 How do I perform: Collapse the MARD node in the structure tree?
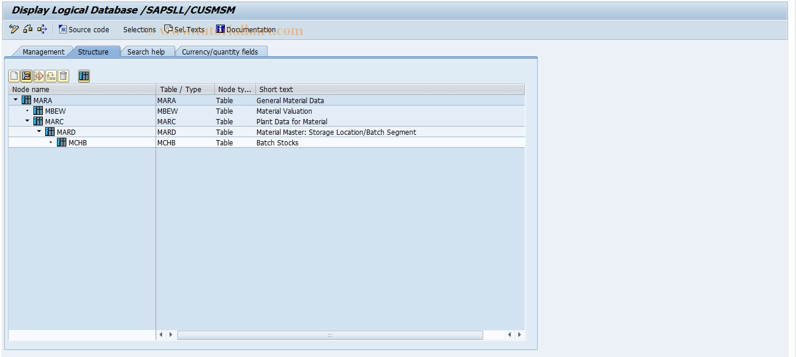[x=39, y=131]
